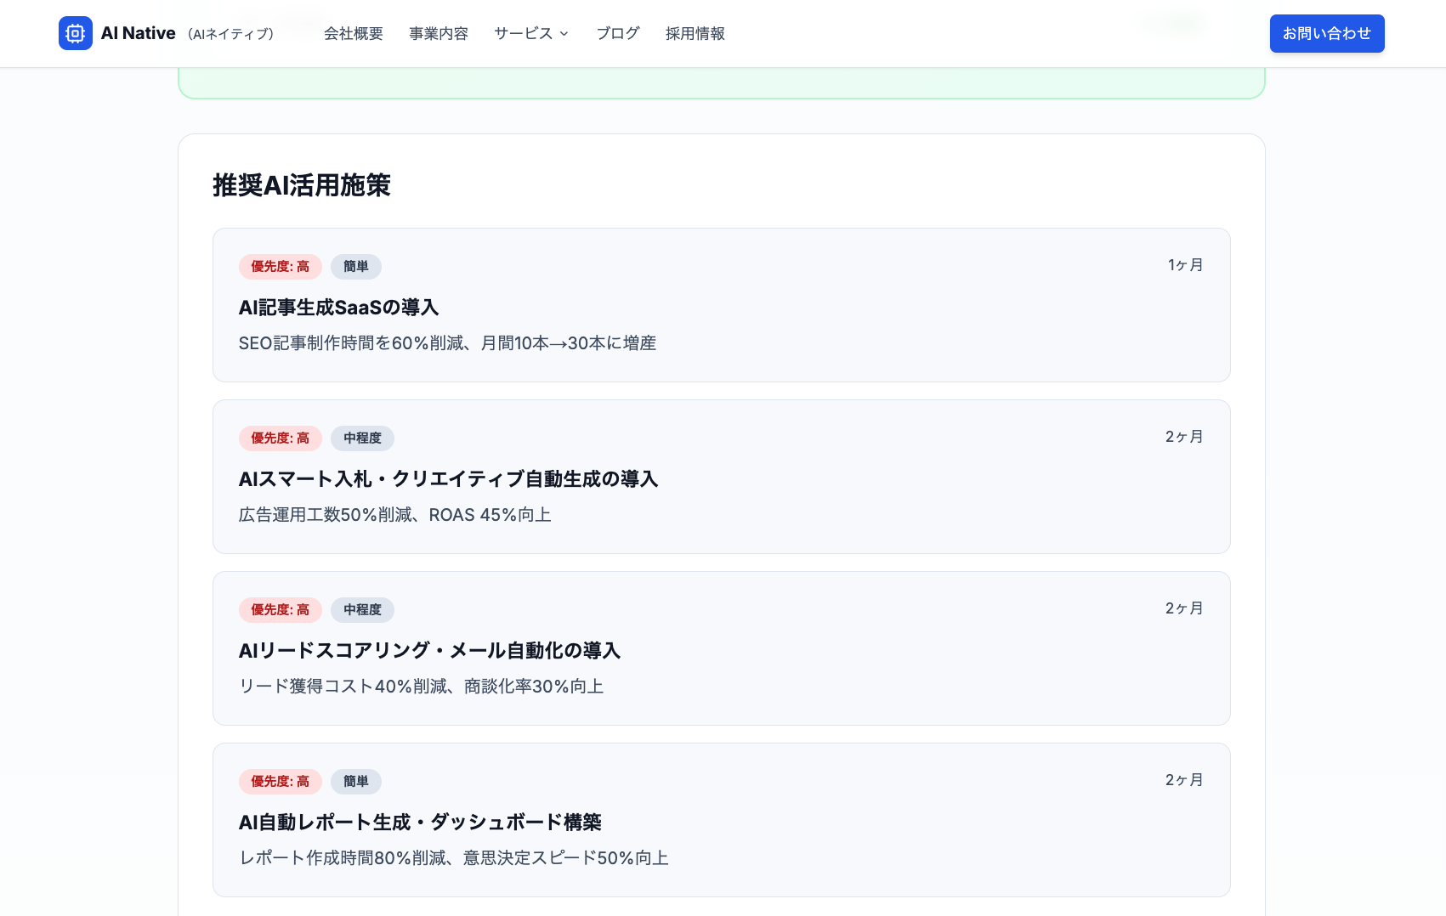Click the 簡単 badge on the first card
The width and height of the screenshot is (1446, 916).
[x=355, y=266]
